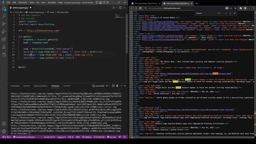Toggle primary side bar layout button

pos(97,2)
